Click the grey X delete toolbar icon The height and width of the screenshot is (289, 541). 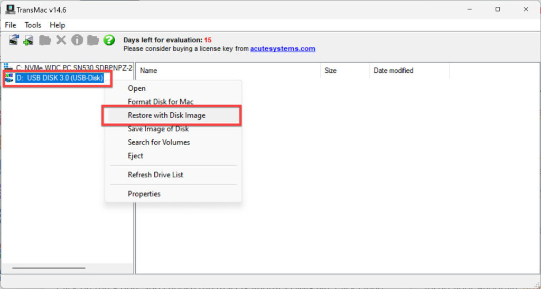pos(61,40)
